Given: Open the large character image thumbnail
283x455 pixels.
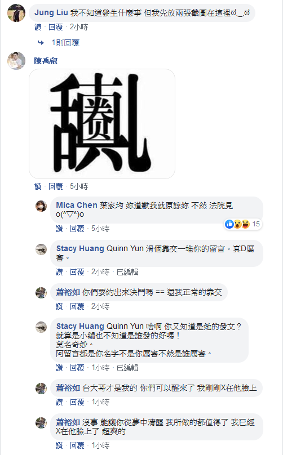Looking at the screenshot, I should (x=102, y=124).
